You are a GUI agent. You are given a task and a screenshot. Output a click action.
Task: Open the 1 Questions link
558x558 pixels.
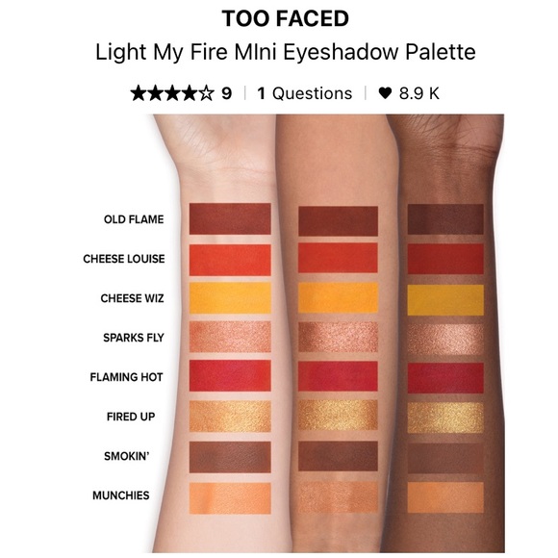pos(305,93)
